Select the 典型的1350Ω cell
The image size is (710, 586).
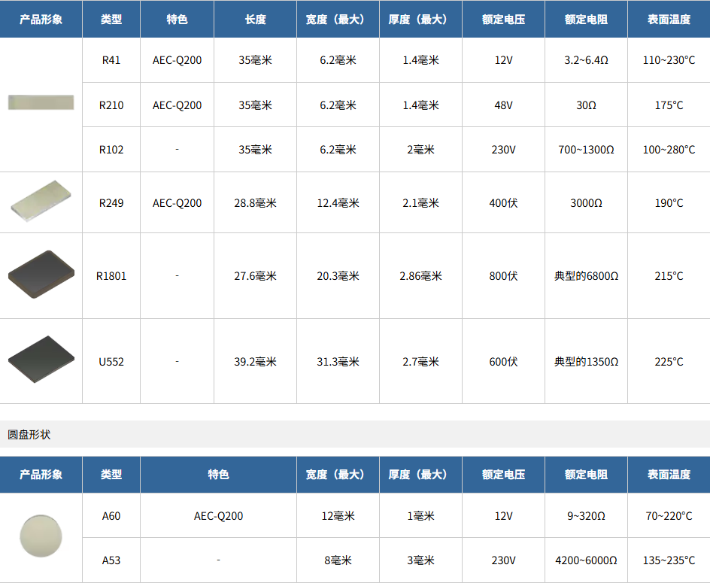(587, 361)
